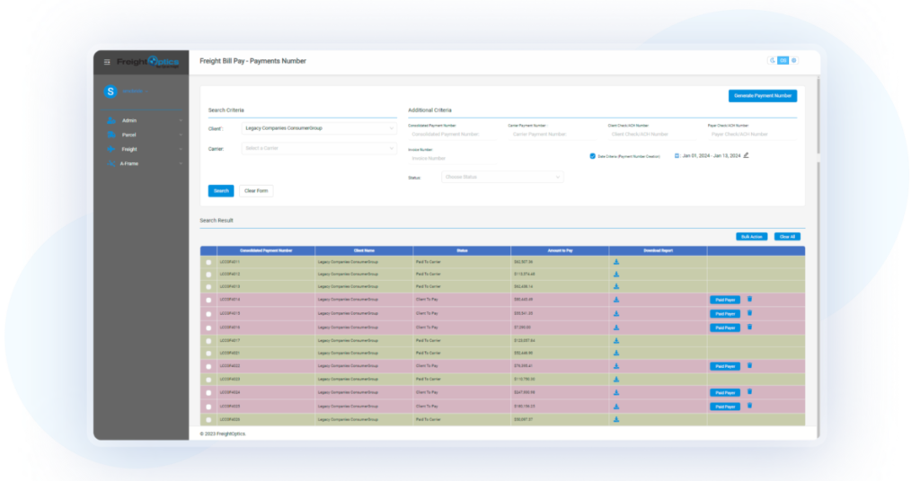The width and height of the screenshot is (920, 481).
Task: Select row checkbox for payment ending 4012
Action: (x=208, y=275)
